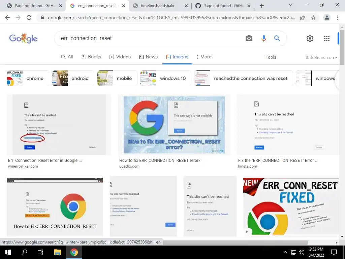Close the err_connection_reset tab
Viewport: 345px width, 259px height.
click(124, 6)
